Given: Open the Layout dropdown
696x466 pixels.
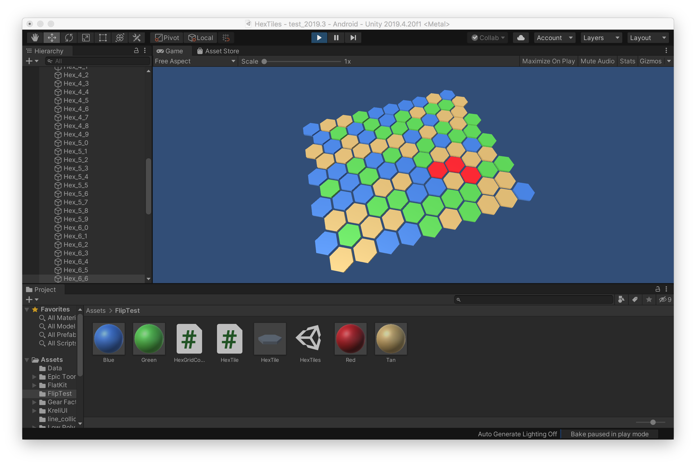Looking at the screenshot, I should pyautogui.click(x=648, y=38).
